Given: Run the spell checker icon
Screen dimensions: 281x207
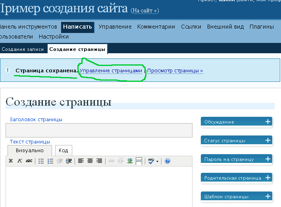Looking at the screenshot, I should tap(151, 161).
